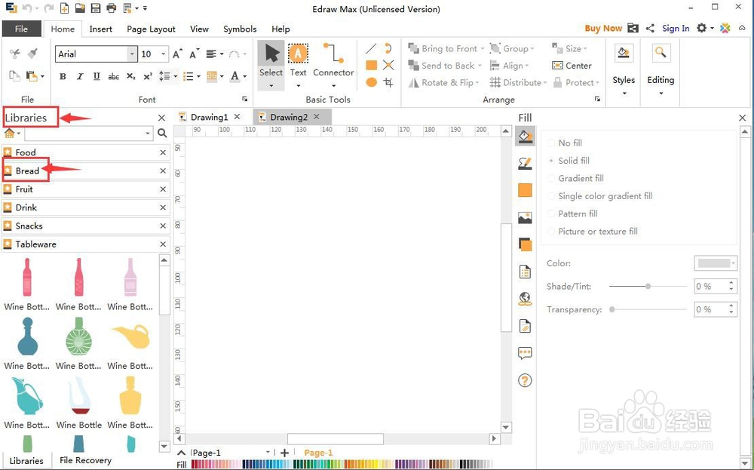
Task: Pick the orange rectangle shape tool
Action: 371,65
